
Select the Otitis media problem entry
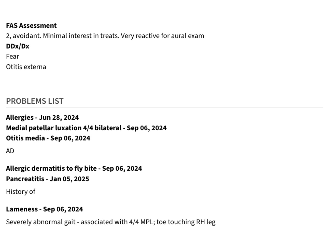pyautogui.click(x=25, y=138)
